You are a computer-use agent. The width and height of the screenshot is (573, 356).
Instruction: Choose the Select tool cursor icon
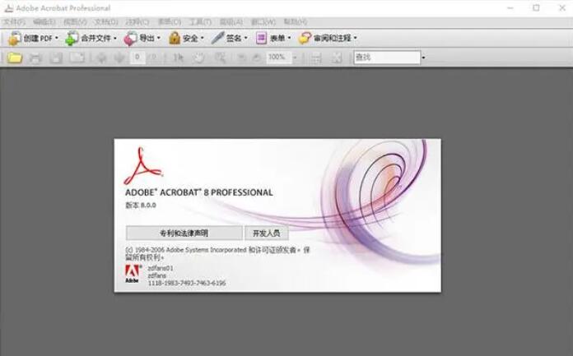point(179,58)
